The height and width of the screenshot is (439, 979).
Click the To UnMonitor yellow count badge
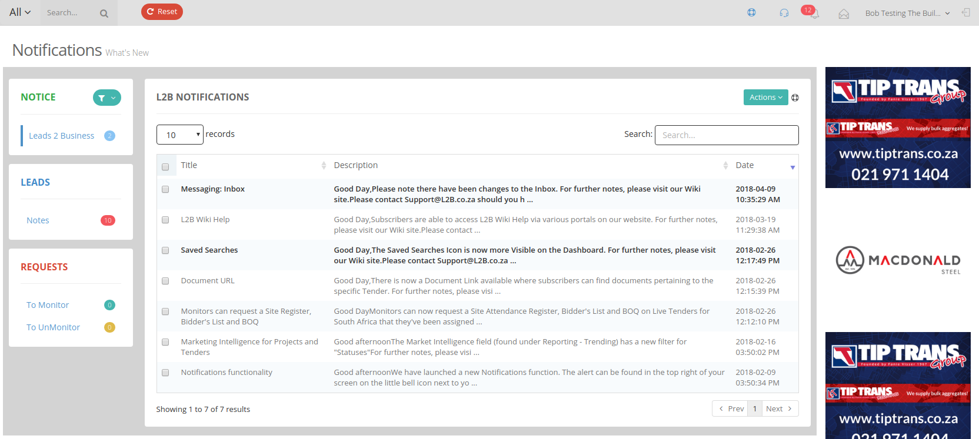(109, 327)
